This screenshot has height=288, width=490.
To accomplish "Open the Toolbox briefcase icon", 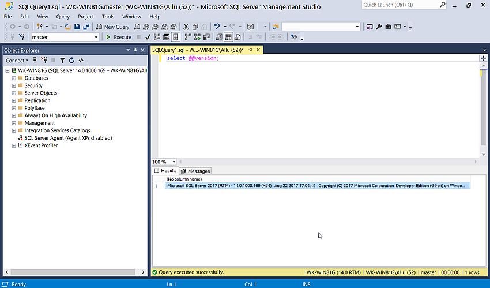I will (x=388, y=27).
